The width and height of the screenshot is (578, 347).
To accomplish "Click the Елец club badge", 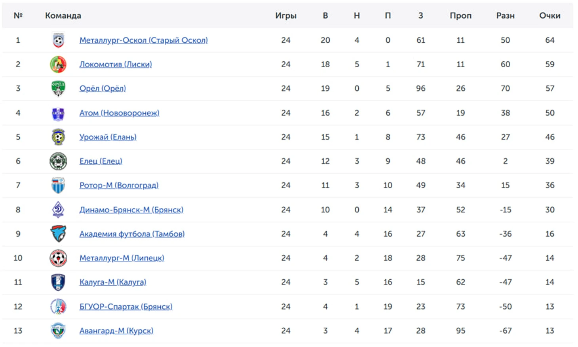I will click(x=58, y=161).
